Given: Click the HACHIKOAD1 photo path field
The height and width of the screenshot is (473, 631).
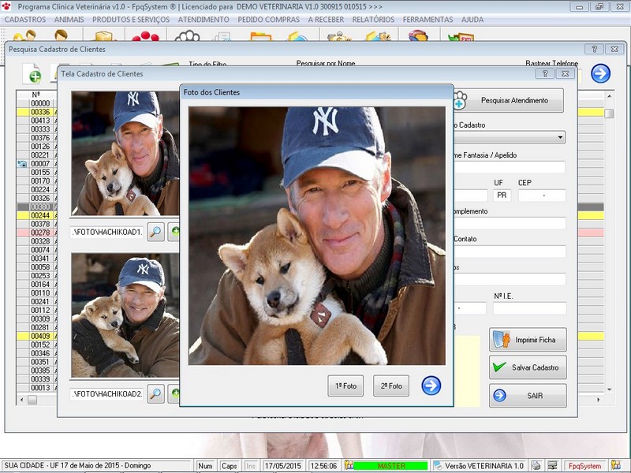Looking at the screenshot, I should click(106, 232).
